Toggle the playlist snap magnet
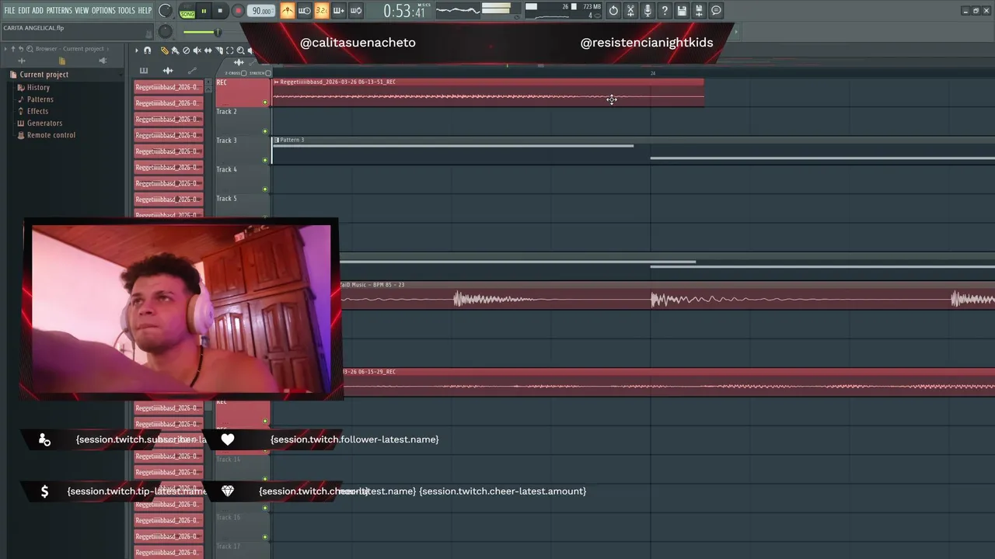995x559 pixels. 147,50
